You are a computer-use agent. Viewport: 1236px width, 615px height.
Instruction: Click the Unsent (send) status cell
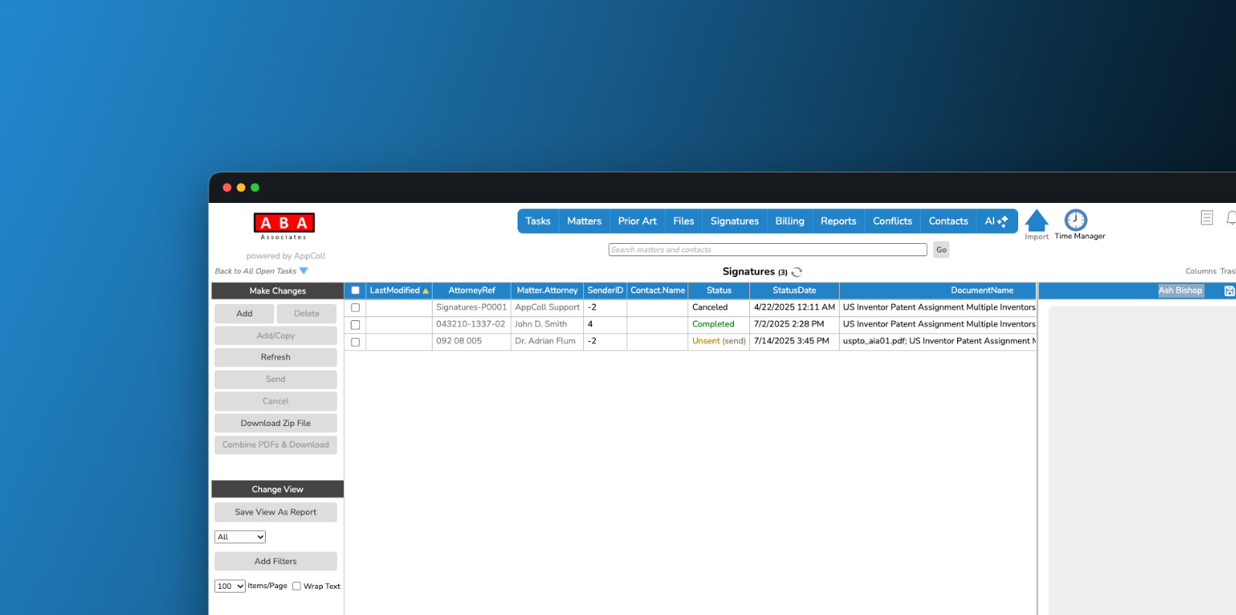(719, 341)
